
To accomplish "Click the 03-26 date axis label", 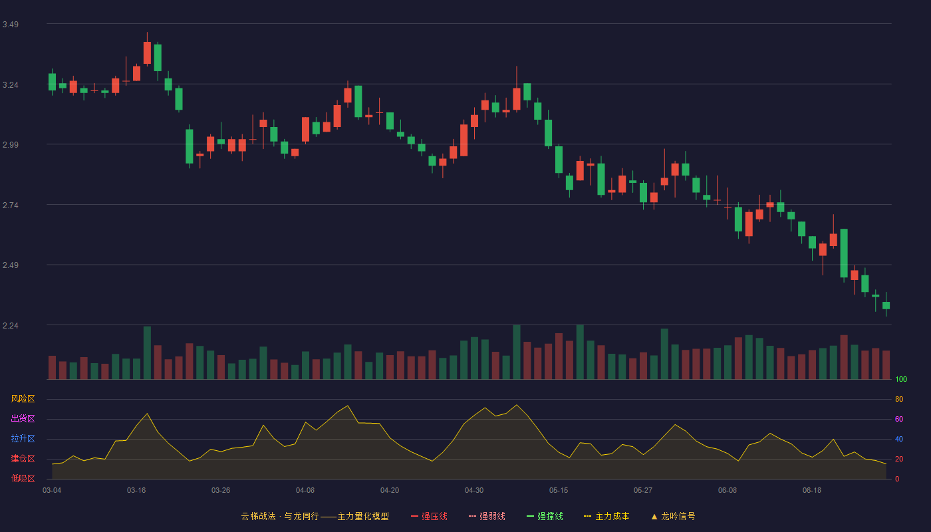I will click(x=221, y=490).
